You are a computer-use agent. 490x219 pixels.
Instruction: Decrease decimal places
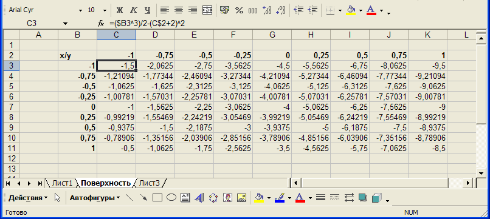coord(281,10)
